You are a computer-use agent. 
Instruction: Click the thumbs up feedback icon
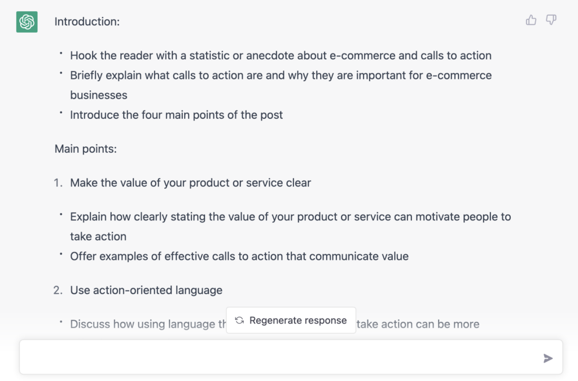point(531,20)
